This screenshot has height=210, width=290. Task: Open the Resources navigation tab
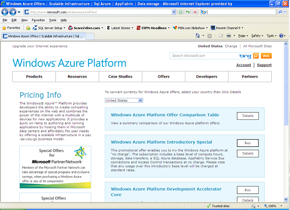coord(77,77)
